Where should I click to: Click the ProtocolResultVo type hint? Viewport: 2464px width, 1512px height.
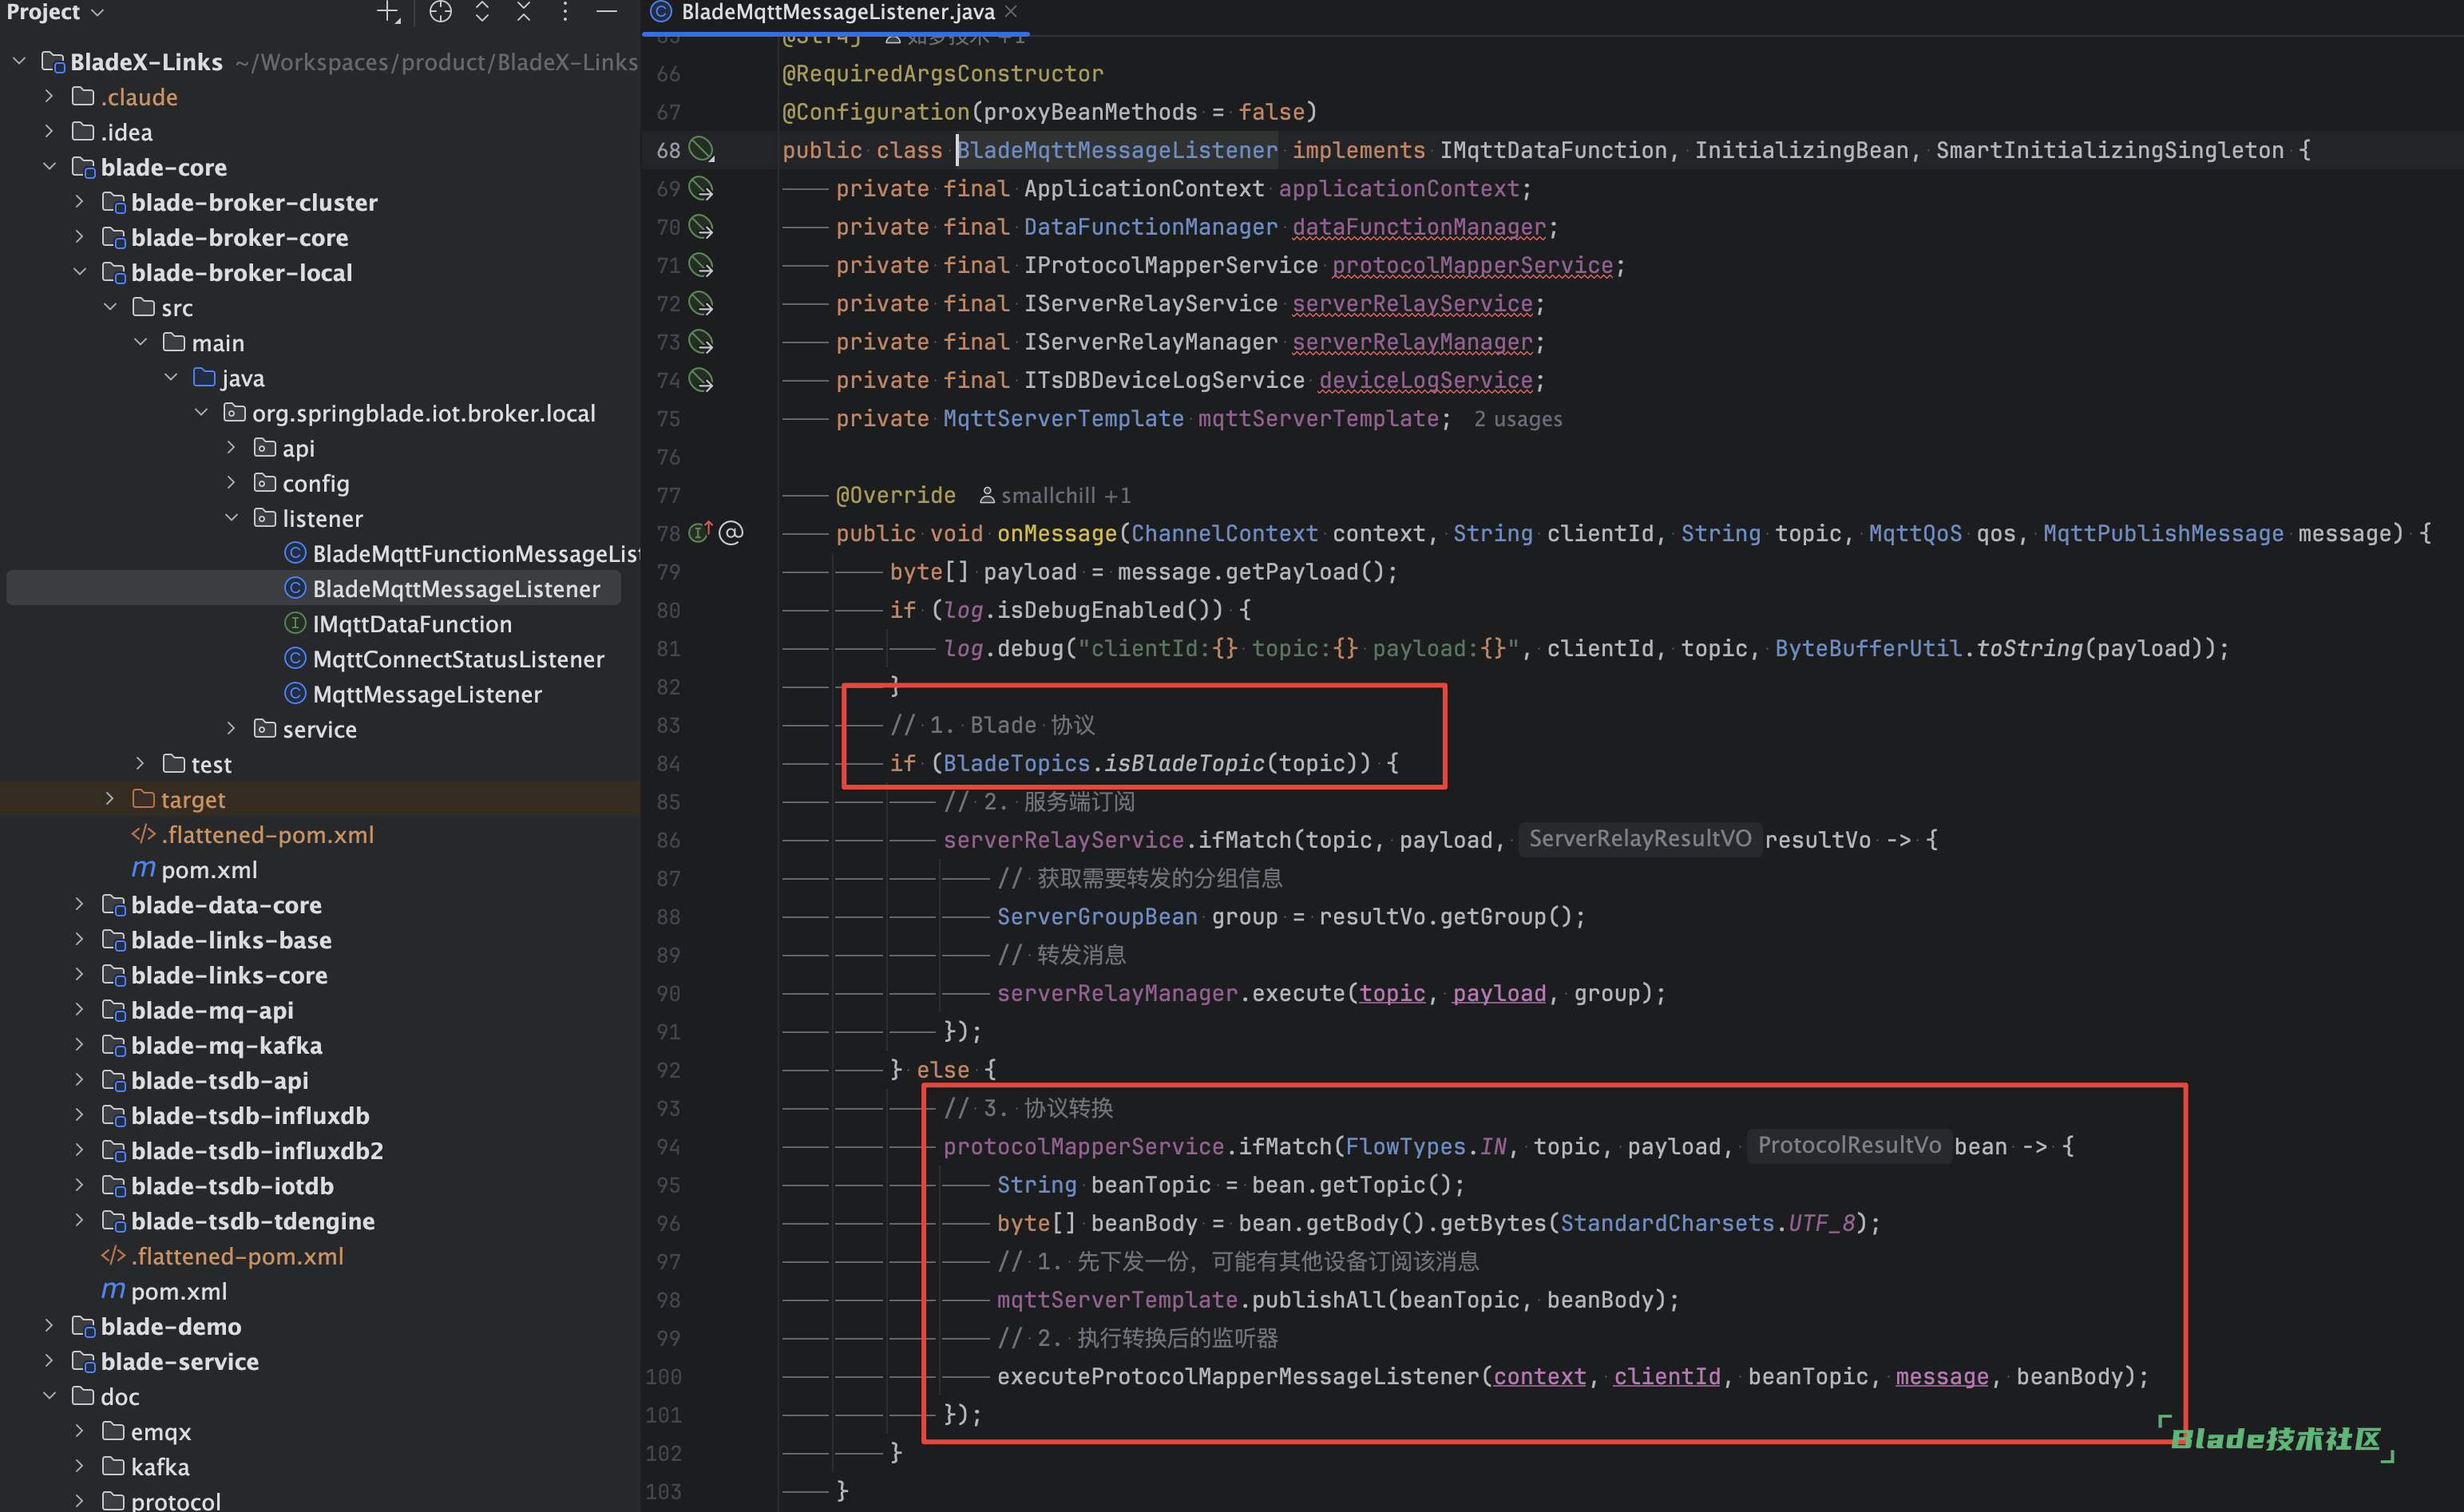pos(1848,1145)
